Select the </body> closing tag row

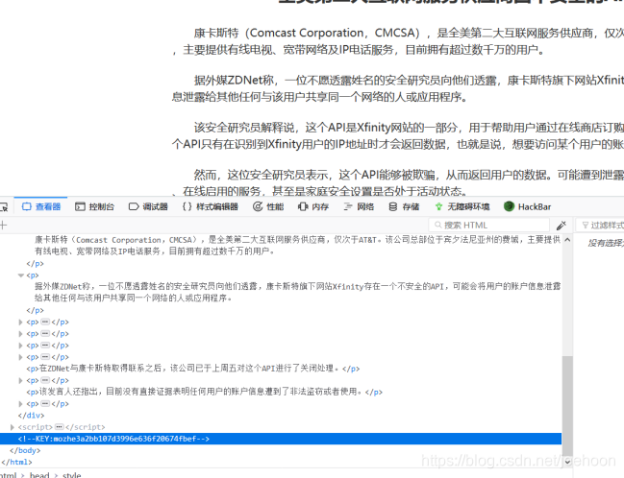click(x=25, y=450)
